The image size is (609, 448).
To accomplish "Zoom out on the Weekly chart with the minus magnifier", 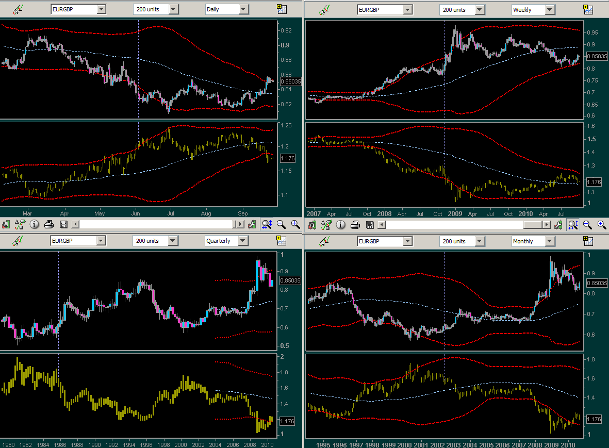I will (587, 225).
